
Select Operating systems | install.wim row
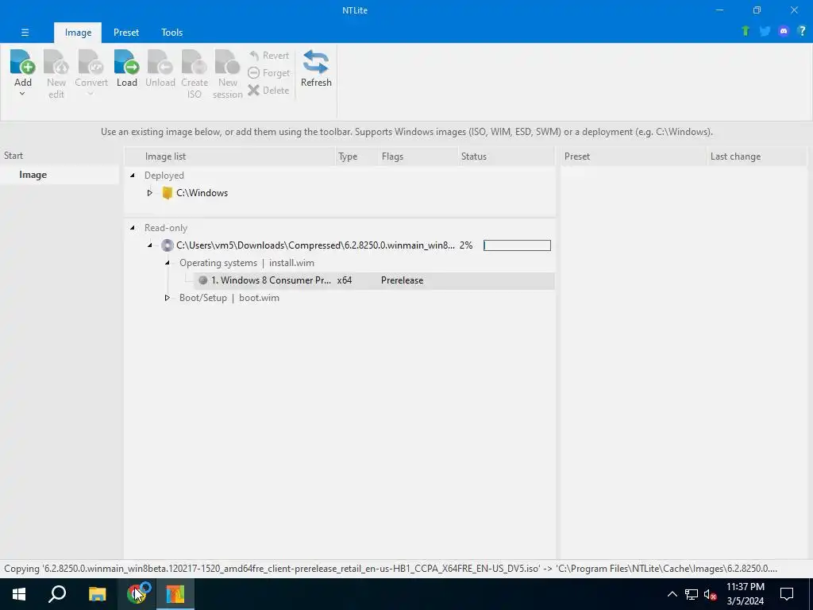247,263
